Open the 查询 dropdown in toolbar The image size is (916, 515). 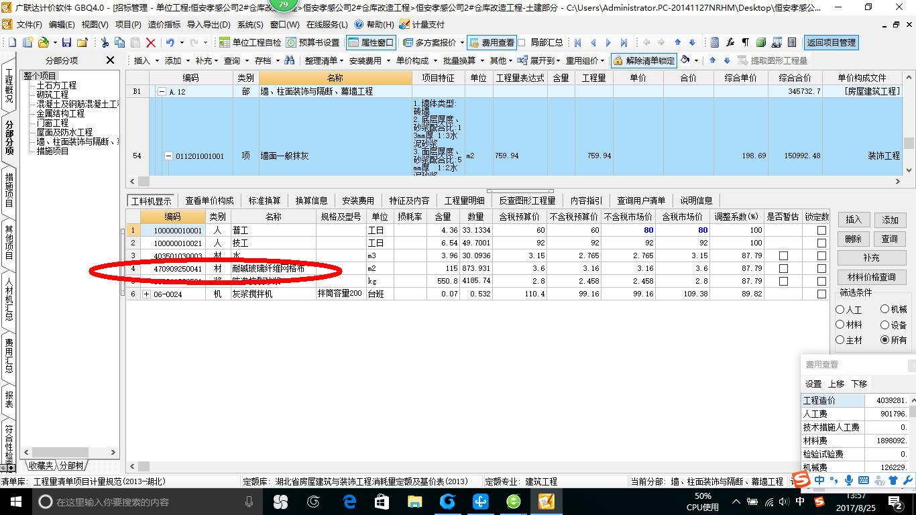[237, 60]
